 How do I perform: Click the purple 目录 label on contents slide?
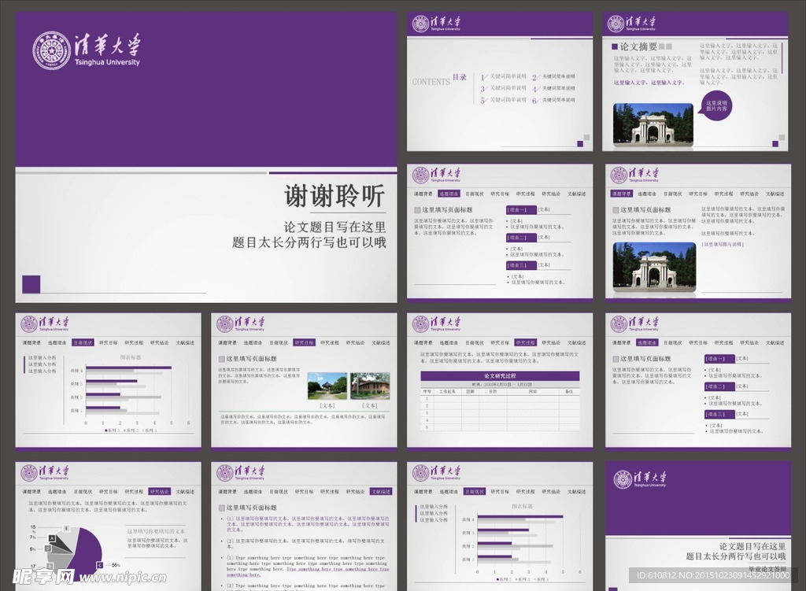pyautogui.click(x=459, y=77)
